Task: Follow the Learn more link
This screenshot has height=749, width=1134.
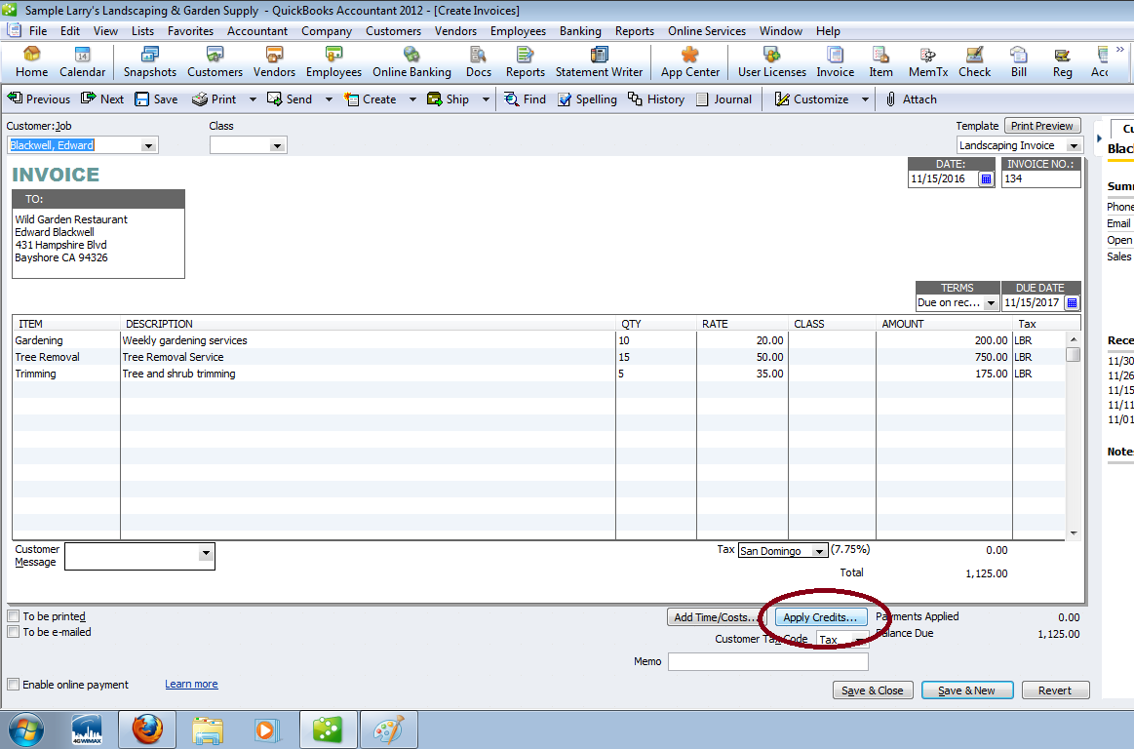Action: coord(191,684)
